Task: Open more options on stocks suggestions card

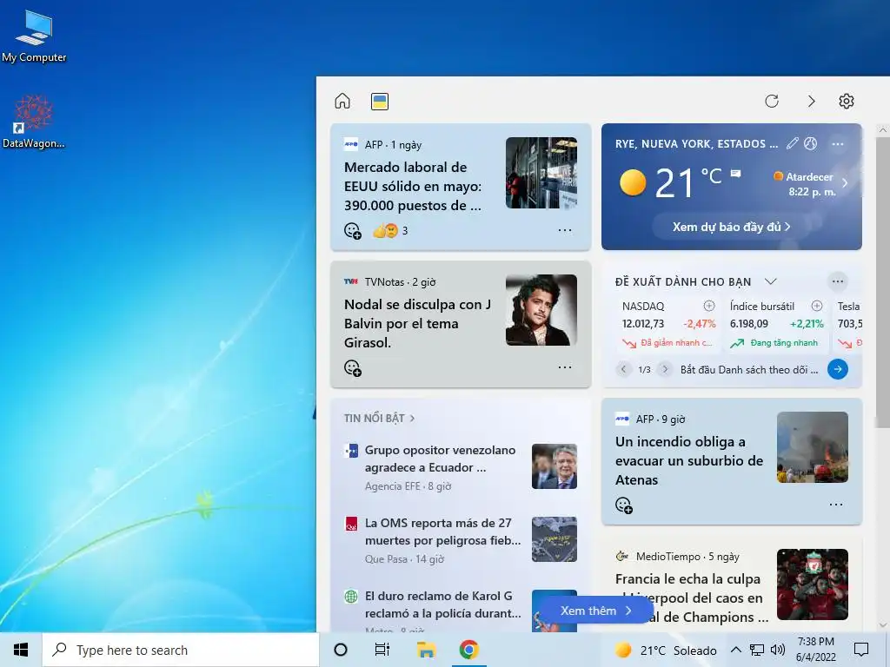Action: pyautogui.click(x=838, y=281)
